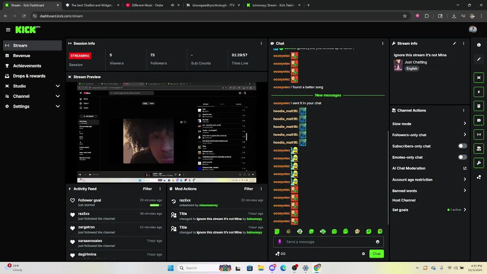The height and width of the screenshot is (274, 487).
Task: Toggle the Activity Feed lightning panel button
Action: (x=479, y=92)
